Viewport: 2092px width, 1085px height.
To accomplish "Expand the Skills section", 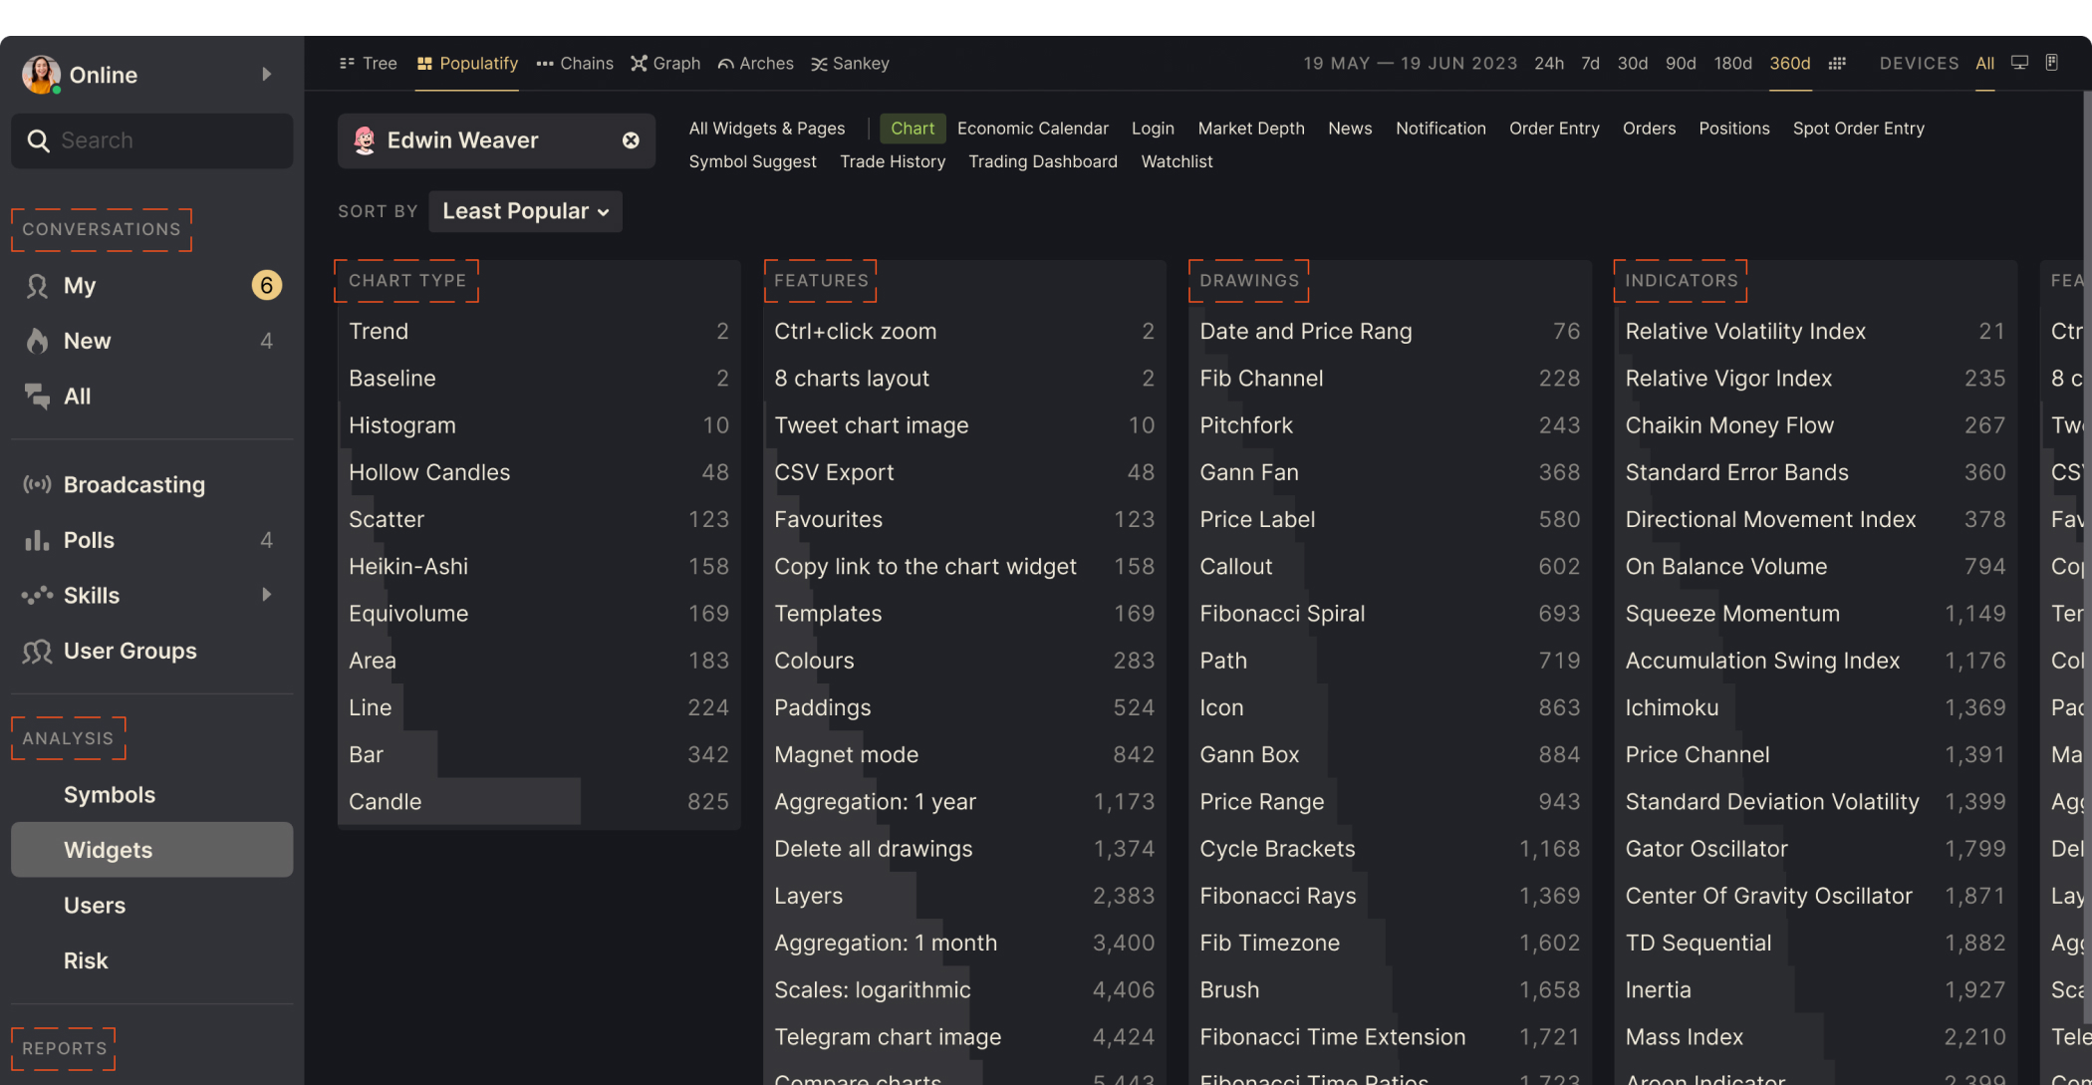I will pyautogui.click(x=266, y=595).
